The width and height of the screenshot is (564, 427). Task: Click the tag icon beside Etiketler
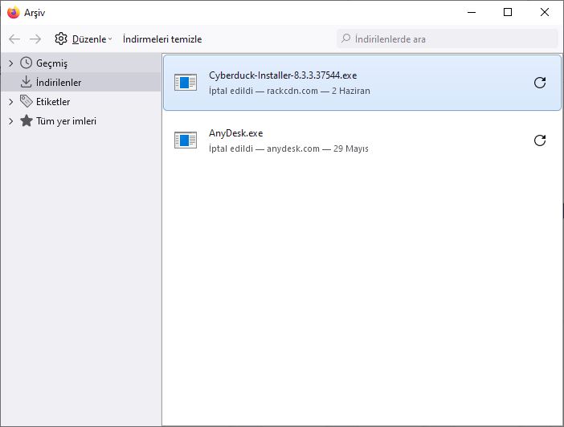click(x=26, y=101)
